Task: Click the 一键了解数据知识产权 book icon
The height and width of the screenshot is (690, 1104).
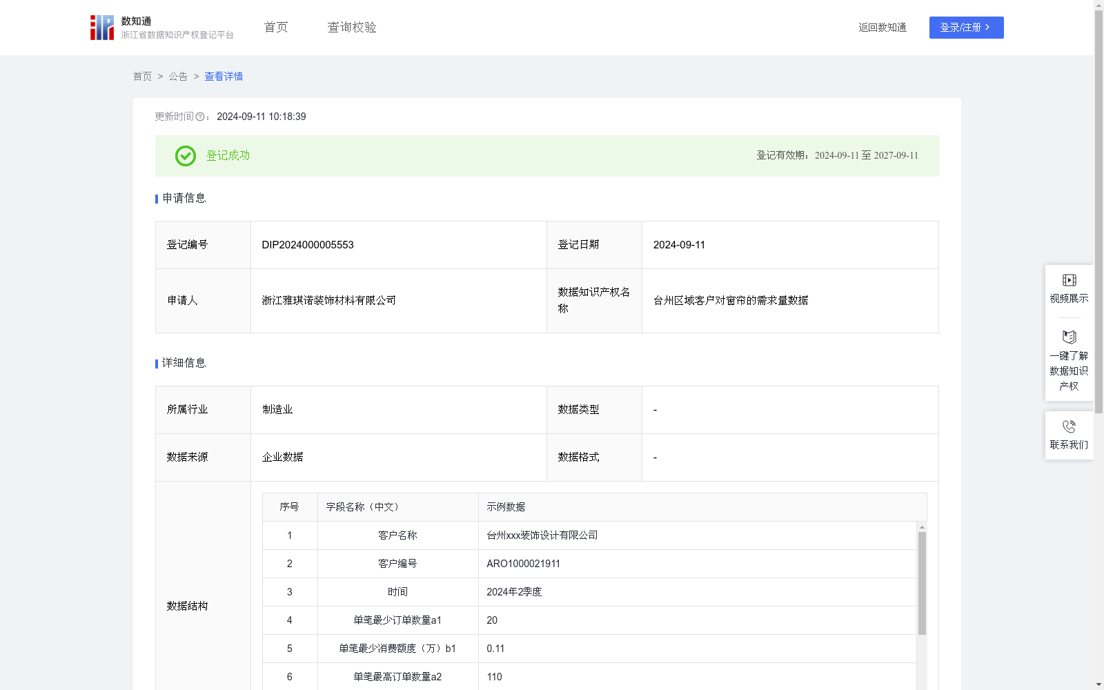Action: tap(1069, 337)
